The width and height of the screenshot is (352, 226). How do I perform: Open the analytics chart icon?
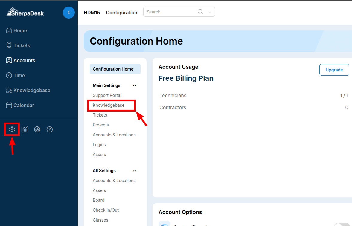coord(24,129)
